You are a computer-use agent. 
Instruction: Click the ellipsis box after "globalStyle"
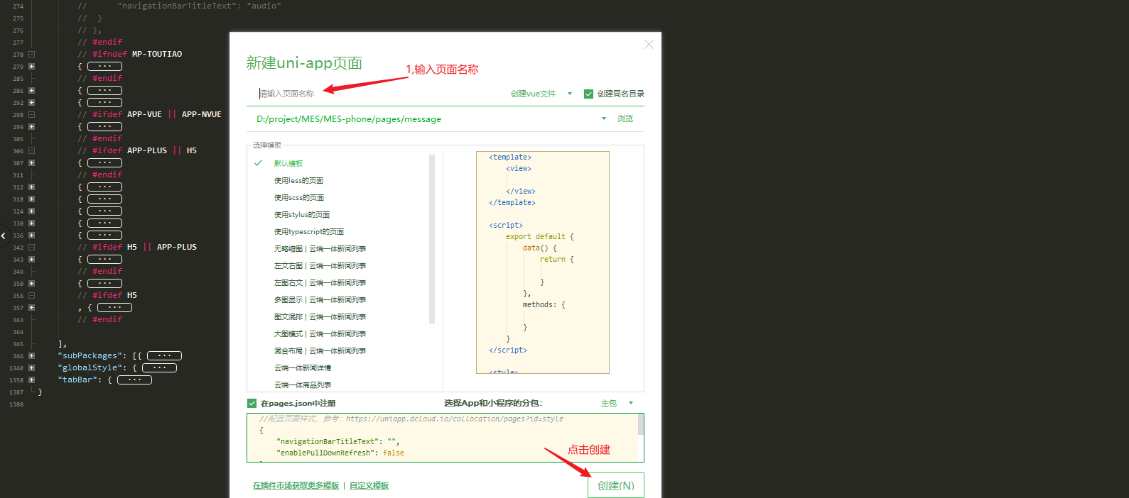(x=159, y=367)
